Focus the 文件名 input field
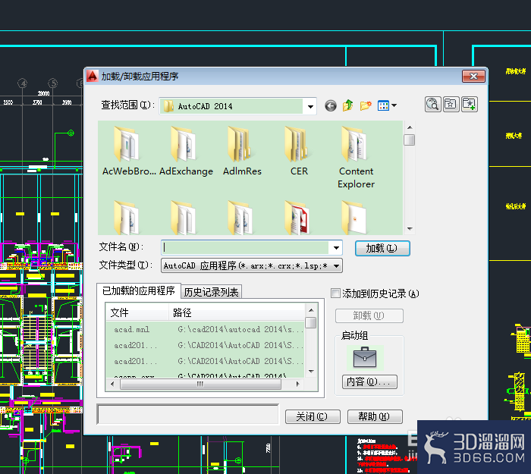 tap(246, 248)
